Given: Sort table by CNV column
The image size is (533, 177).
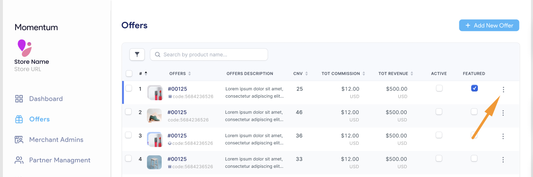Looking at the screenshot, I should point(306,74).
